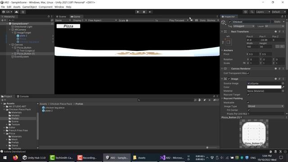Viewport: 288px width, 162px height.
Task: Open the Assets menu
Action: (x=17, y=7)
